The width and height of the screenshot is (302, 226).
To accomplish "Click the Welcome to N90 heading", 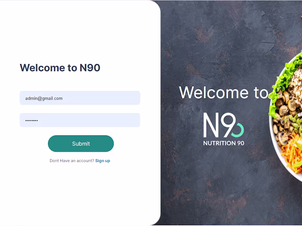I will tap(60, 68).
